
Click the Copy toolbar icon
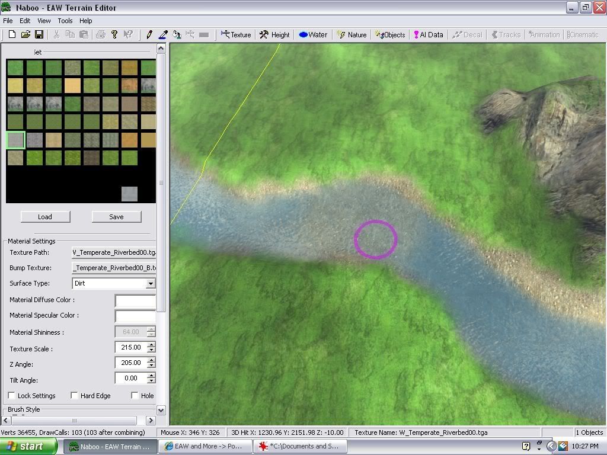[70, 34]
